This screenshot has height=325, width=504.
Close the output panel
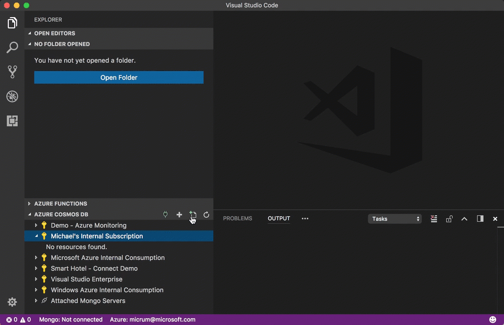pyautogui.click(x=495, y=219)
